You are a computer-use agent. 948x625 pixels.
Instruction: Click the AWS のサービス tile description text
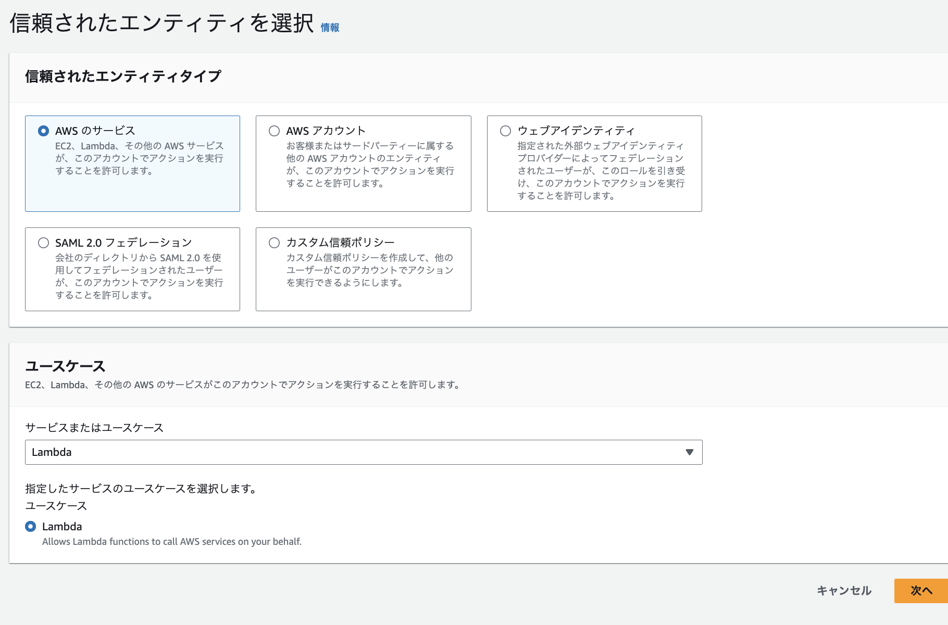point(139,158)
